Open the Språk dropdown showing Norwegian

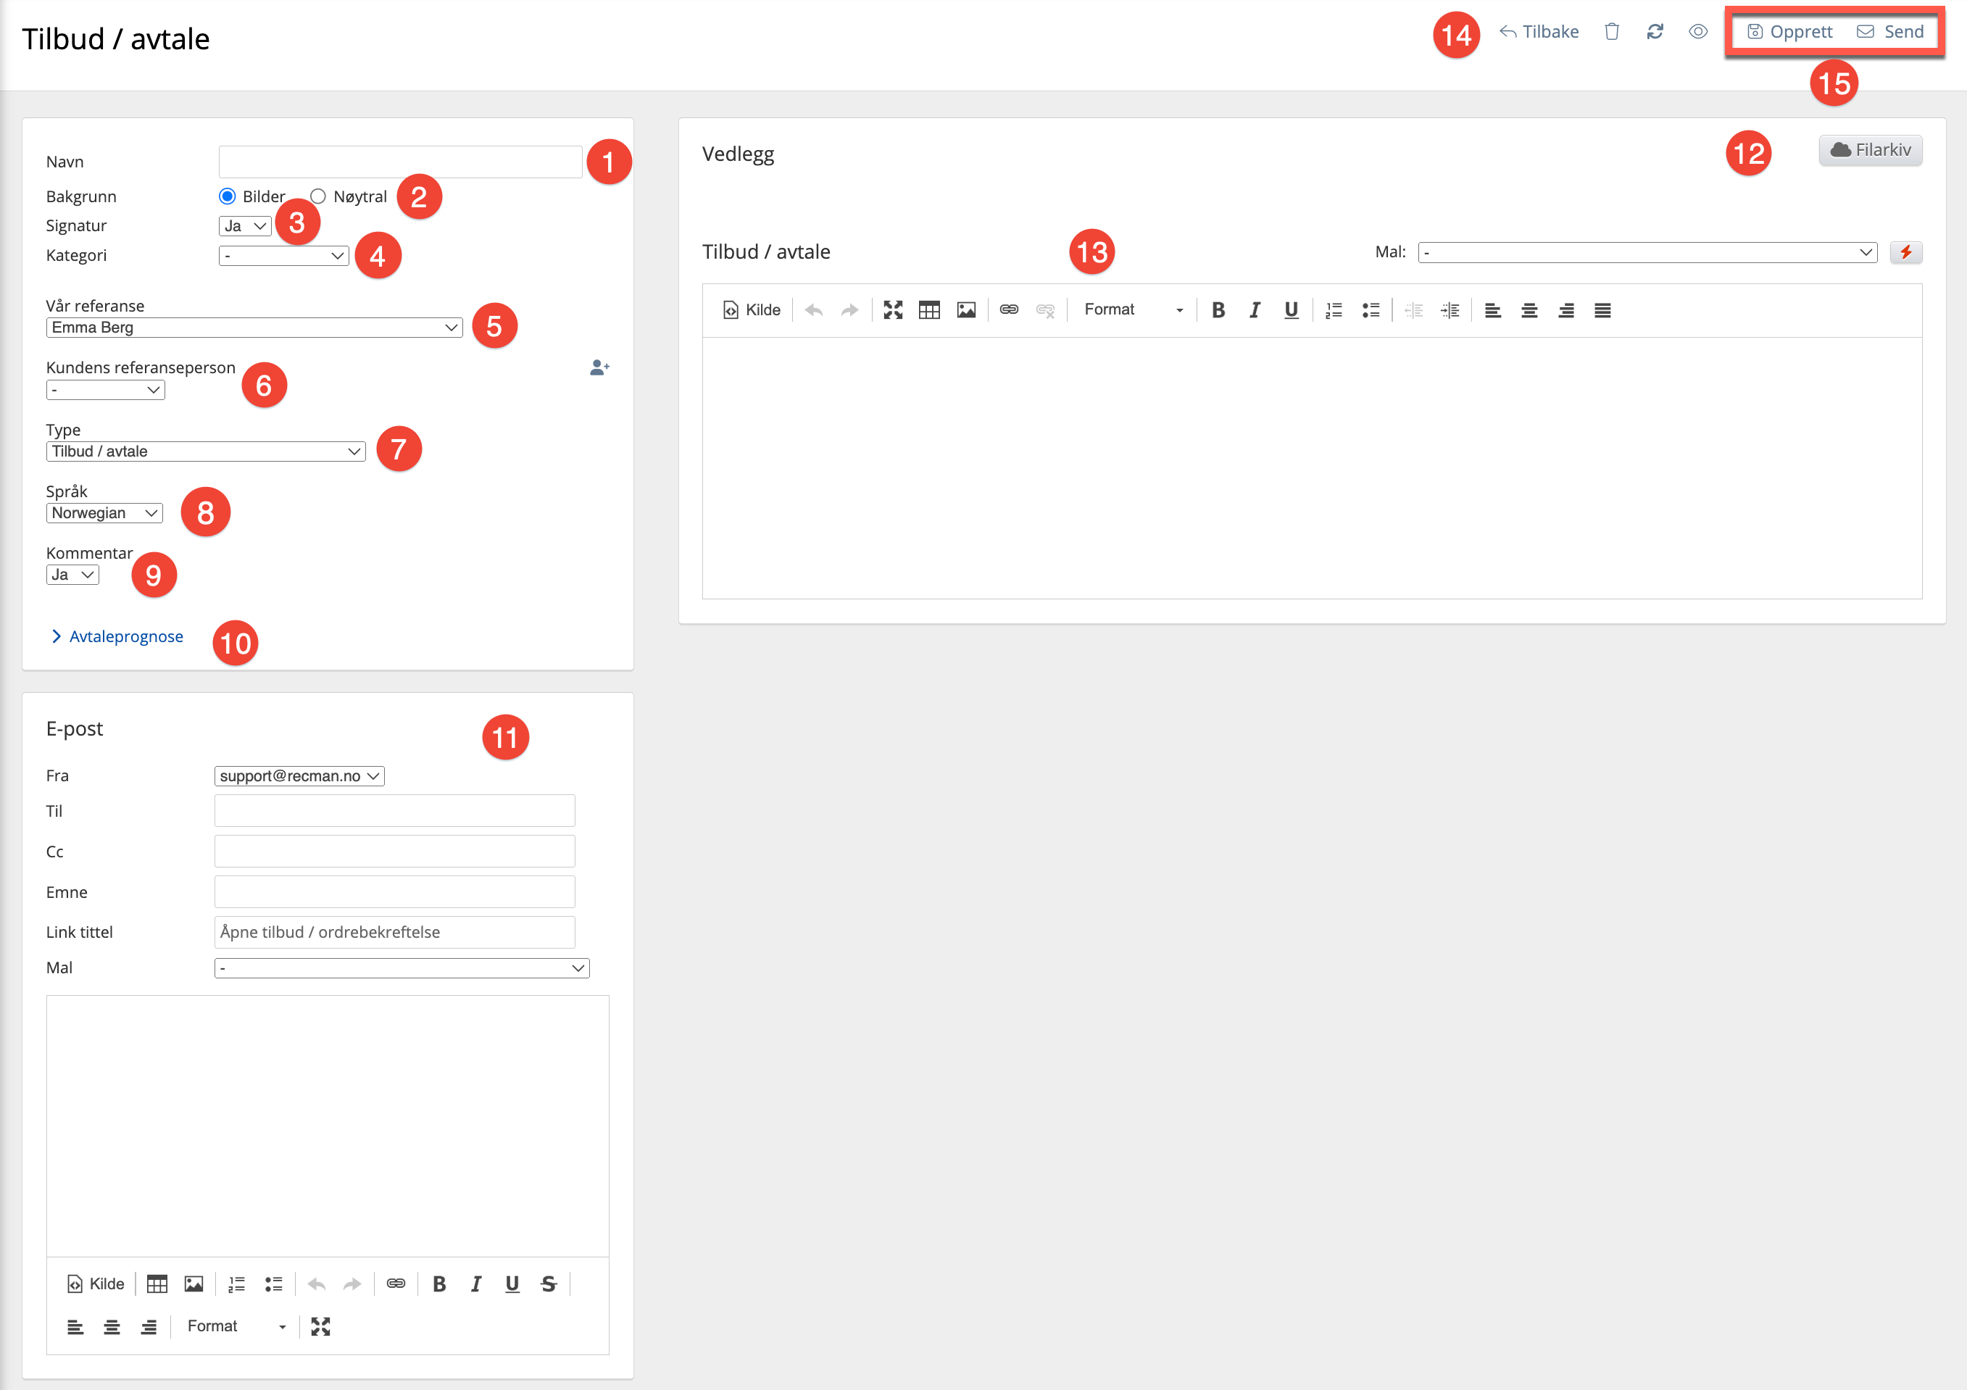pos(104,513)
